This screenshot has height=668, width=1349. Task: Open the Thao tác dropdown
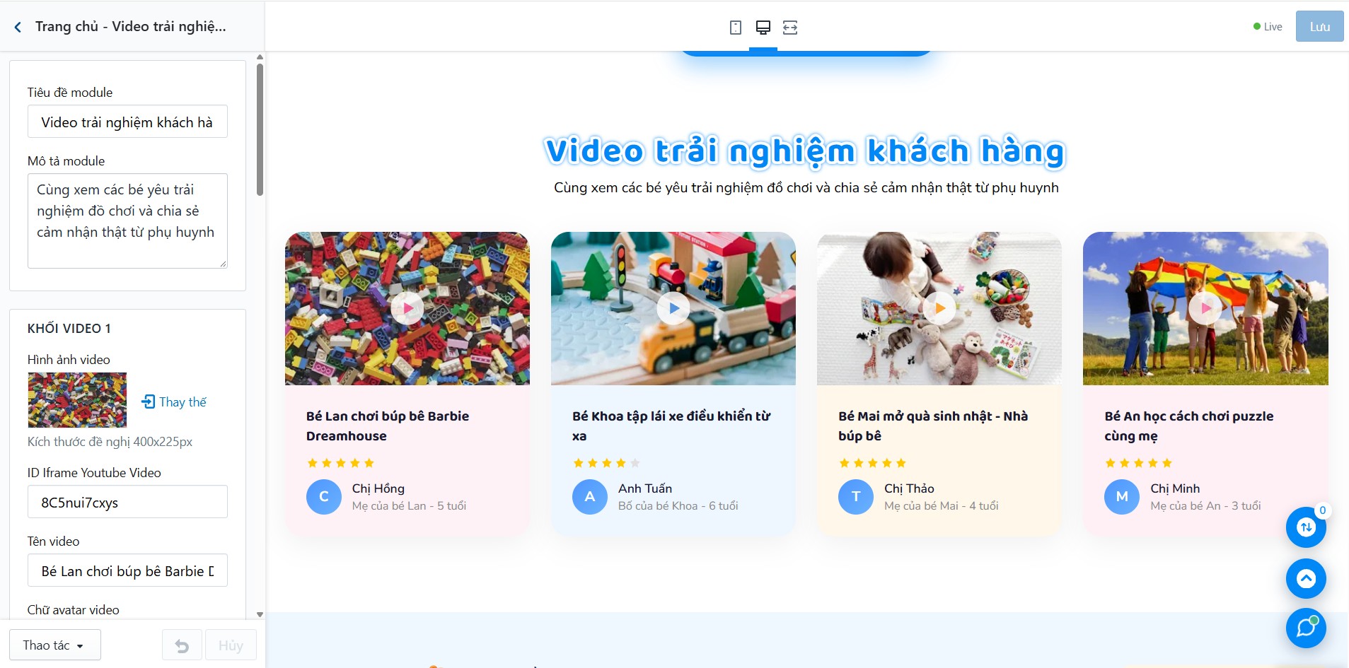coord(55,645)
